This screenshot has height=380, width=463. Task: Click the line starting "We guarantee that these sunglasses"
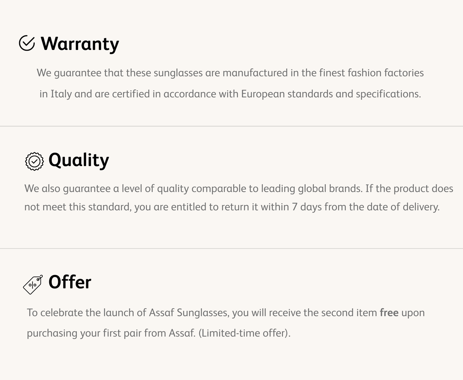click(230, 73)
